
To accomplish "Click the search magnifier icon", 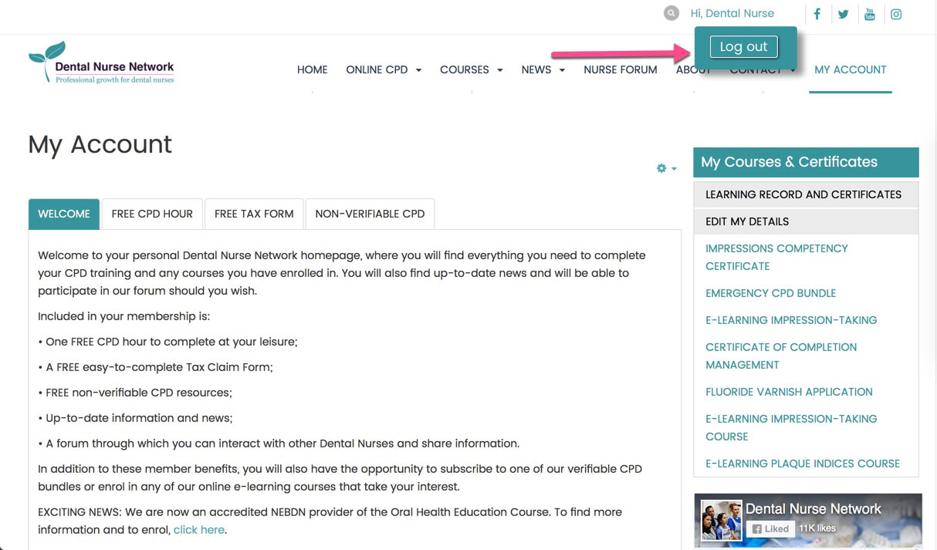I will [x=671, y=13].
